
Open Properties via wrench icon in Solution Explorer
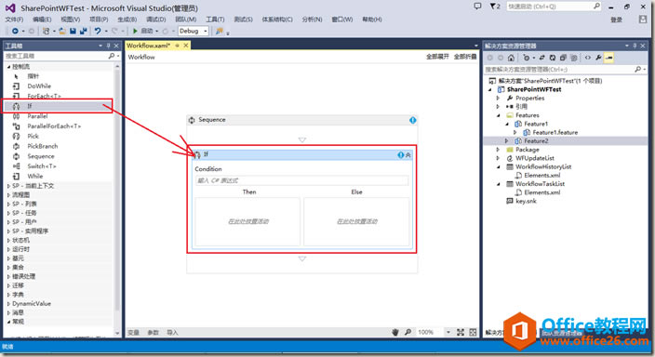point(598,58)
